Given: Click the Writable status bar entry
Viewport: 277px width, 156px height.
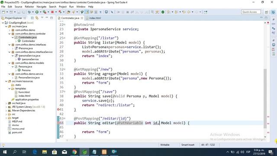Looking at the screenshot, I should click(x=165, y=145).
